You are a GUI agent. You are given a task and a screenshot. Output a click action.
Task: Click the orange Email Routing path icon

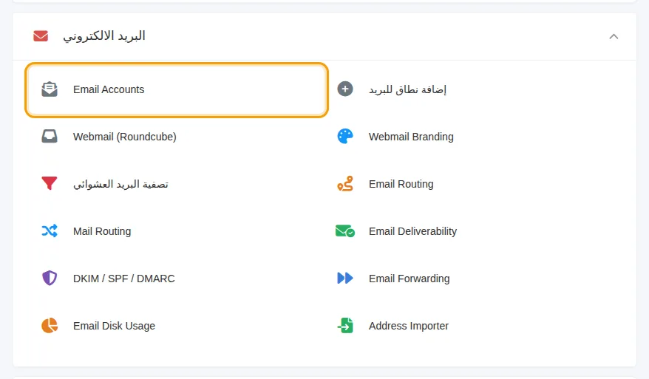point(344,184)
